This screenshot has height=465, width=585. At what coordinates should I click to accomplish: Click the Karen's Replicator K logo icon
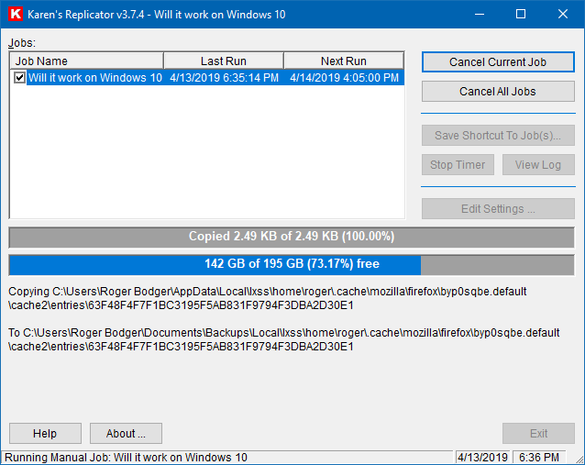(x=16, y=14)
